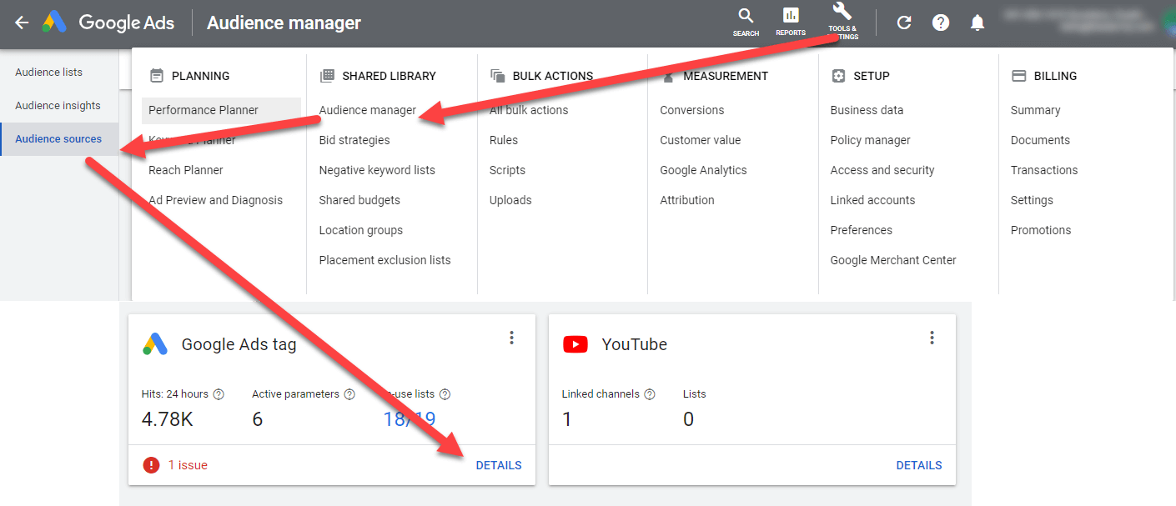The width and height of the screenshot is (1176, 506).
Task: Click the Audience manager page title
Action: [x=284, y=23]
